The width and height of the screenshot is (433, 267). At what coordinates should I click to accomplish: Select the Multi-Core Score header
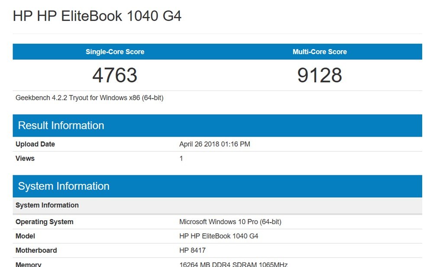[320, 51]
